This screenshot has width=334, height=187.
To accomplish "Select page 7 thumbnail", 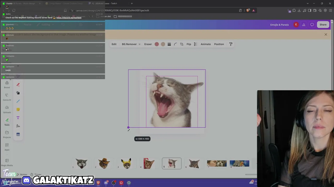I will point(217,163).
